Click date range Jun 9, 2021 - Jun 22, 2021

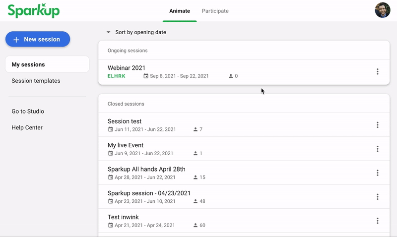144,153
